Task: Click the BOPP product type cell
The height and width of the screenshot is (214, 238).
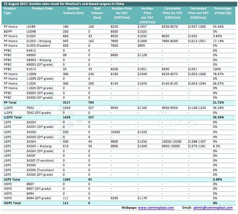Action: (x=8, y=31)
